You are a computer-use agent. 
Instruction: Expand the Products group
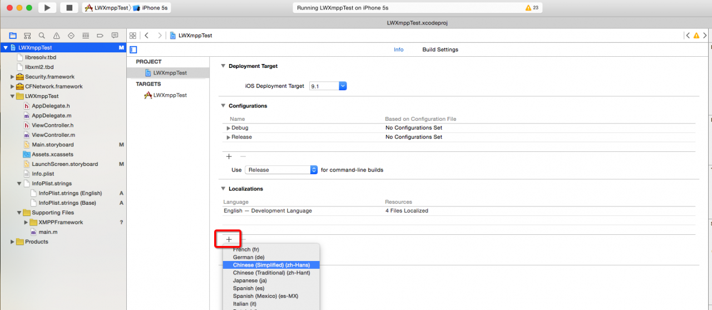pos(12,242)
